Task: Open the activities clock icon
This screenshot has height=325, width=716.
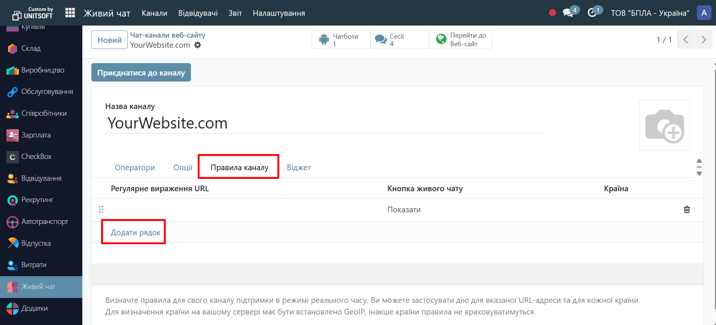Action: pyautogui.click(x=592, y=13)
